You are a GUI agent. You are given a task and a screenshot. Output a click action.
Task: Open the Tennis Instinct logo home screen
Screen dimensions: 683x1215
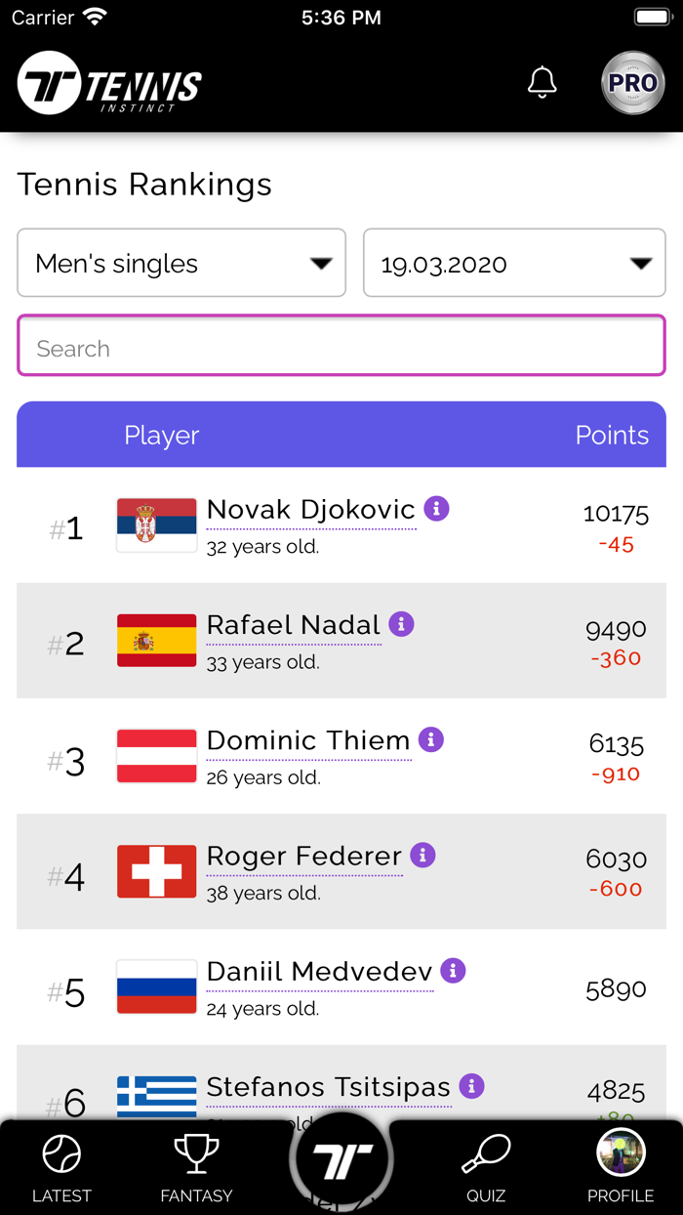click(x=107, y=83)
